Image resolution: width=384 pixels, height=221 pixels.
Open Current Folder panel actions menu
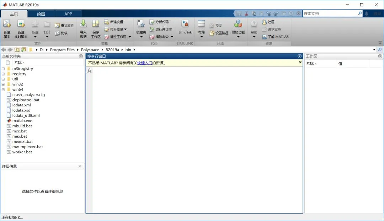81,56
